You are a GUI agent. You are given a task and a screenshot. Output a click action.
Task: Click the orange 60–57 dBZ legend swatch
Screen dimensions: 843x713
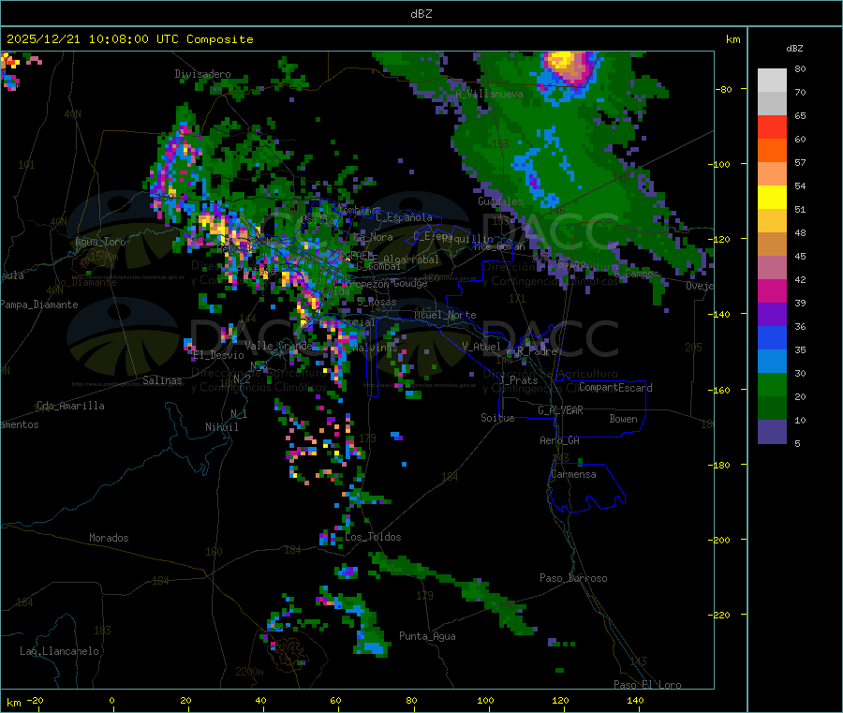point(772,151)
